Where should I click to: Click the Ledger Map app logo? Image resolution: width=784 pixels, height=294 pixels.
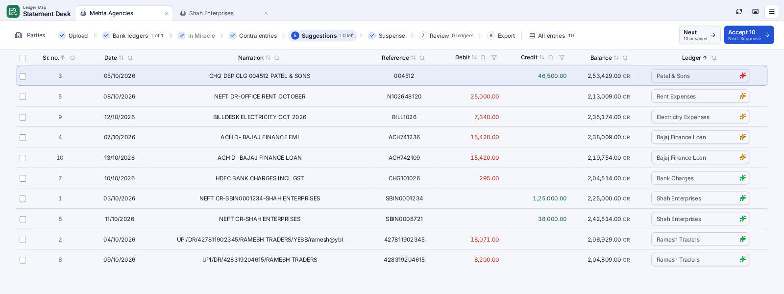[x=13, y=11]
